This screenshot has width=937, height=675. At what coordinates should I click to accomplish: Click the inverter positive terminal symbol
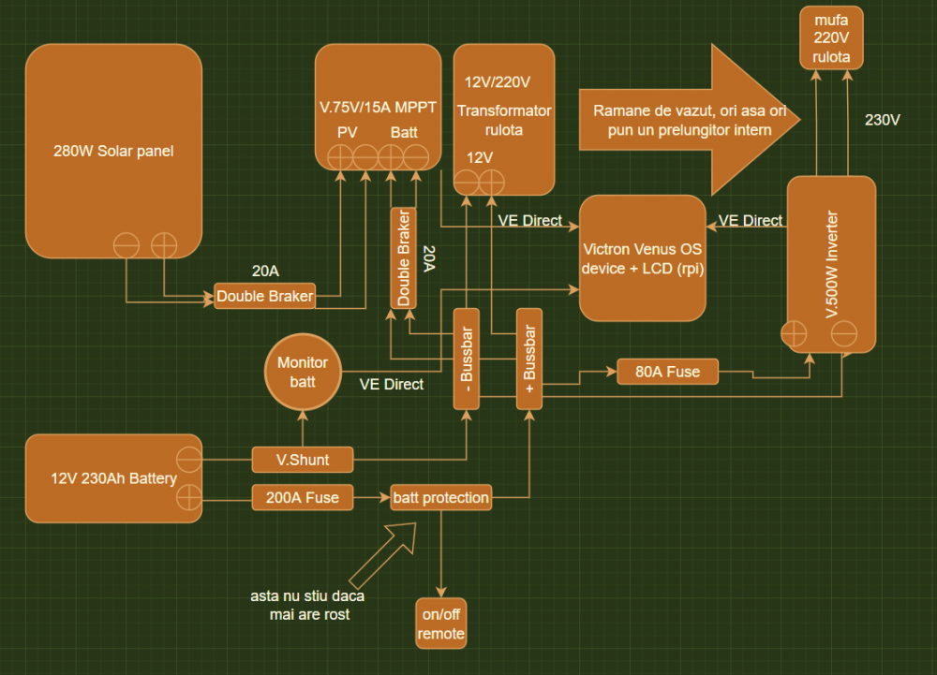793,333
